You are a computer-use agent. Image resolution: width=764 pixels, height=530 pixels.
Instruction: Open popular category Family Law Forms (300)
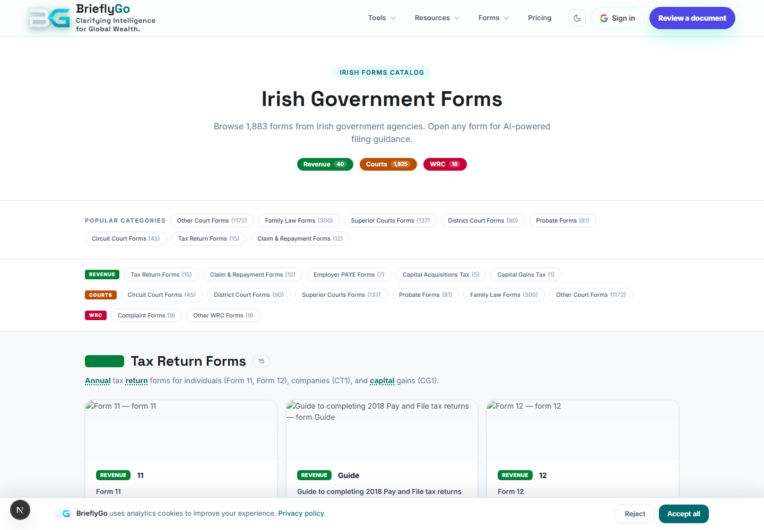[x=299, y=220]
